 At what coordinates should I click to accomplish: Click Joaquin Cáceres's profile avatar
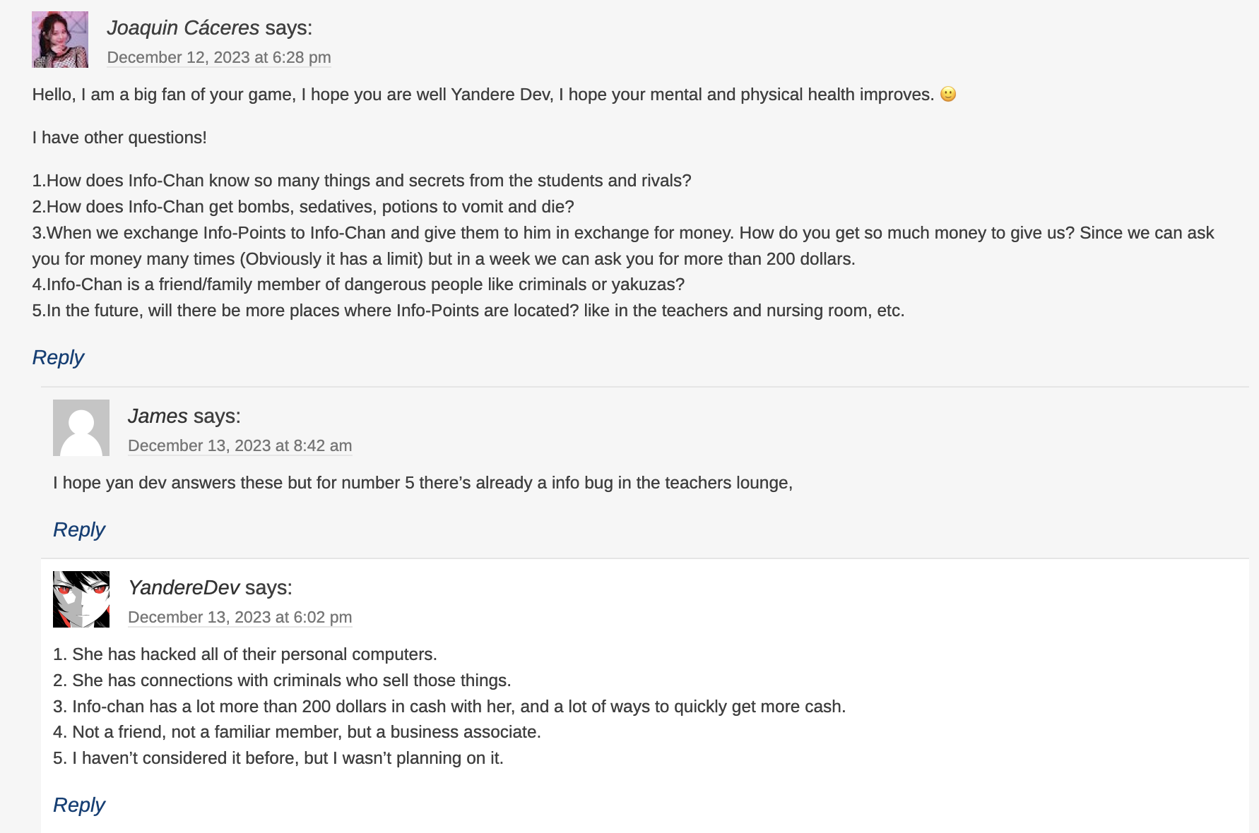point(60,40)
